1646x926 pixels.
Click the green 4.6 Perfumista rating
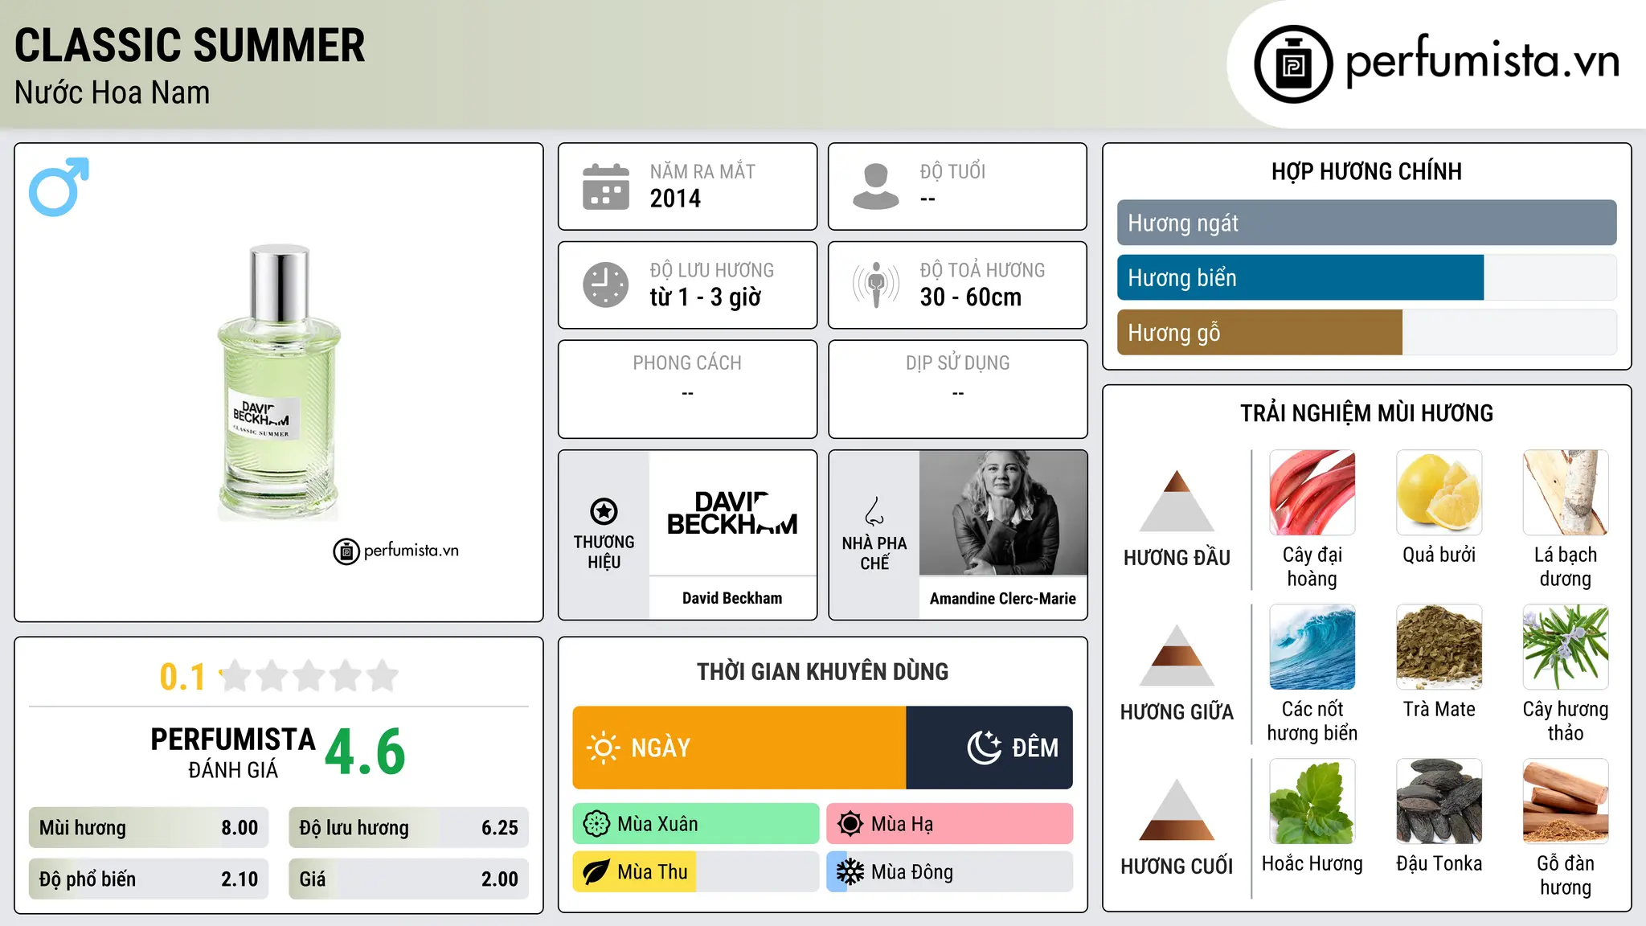[x=366, y=752]
